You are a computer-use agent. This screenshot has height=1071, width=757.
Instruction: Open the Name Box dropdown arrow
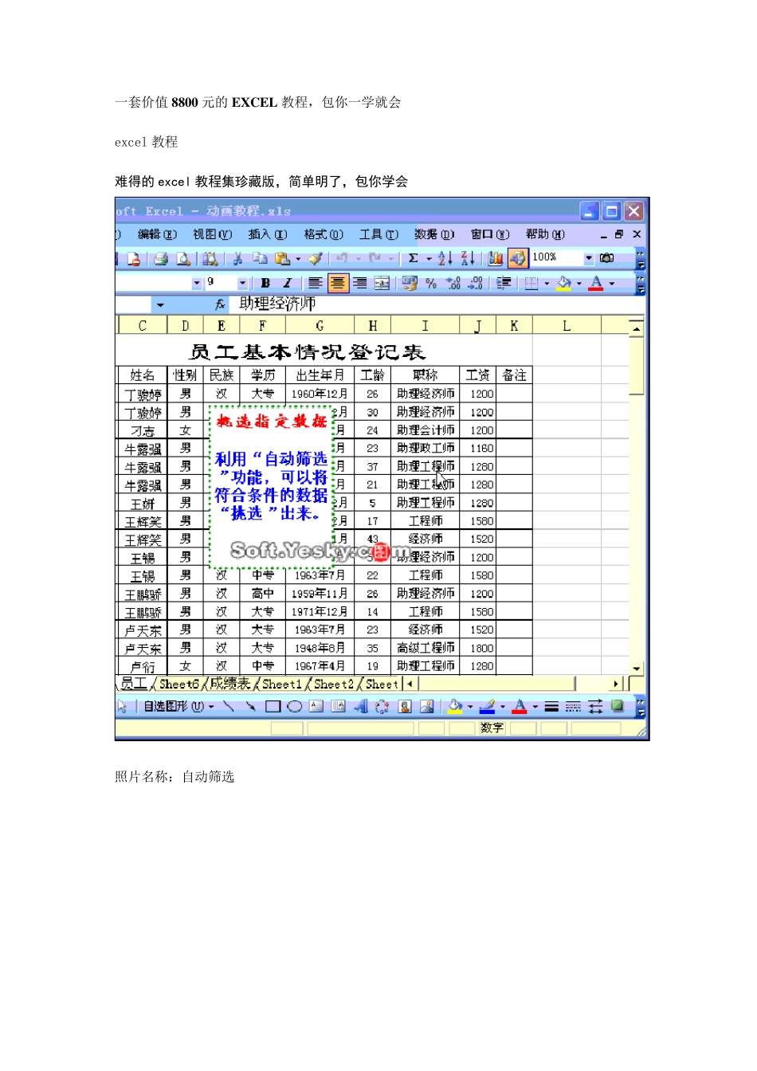(160, 304)
